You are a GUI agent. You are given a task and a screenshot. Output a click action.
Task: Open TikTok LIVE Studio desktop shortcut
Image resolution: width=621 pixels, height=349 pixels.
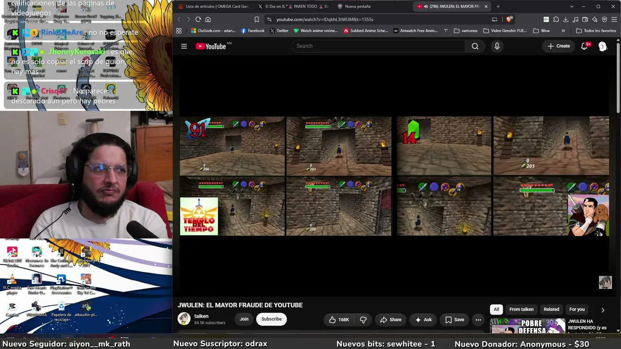click(12, 257)
